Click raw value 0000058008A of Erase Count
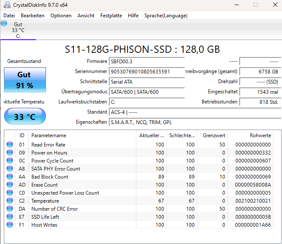 tap(253, 185)
